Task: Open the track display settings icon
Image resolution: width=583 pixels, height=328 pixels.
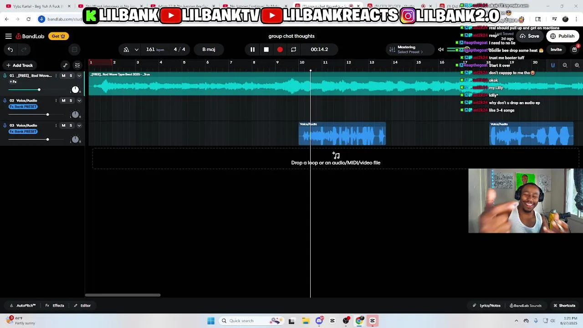Action: click(77, 65)
